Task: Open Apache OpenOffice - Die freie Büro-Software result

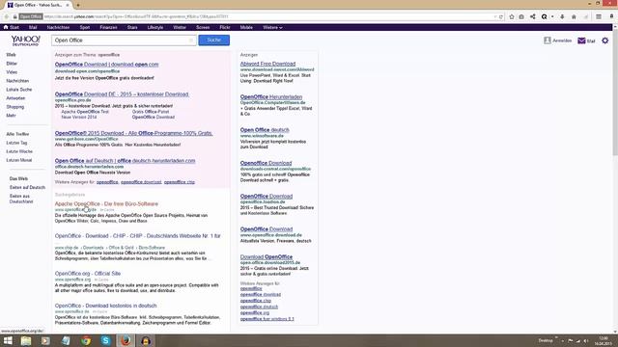Action: pos(106,203)
